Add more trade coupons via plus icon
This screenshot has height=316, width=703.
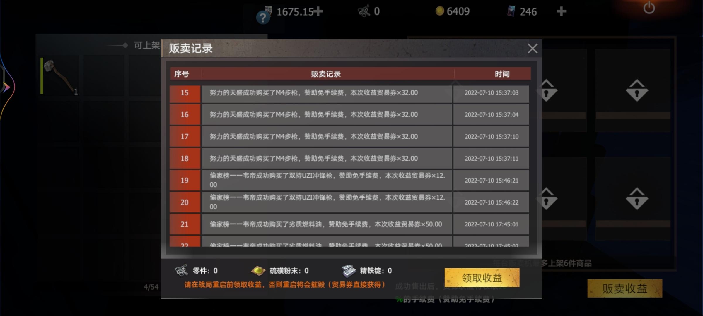pyautogui.click(x=318, y=11)
